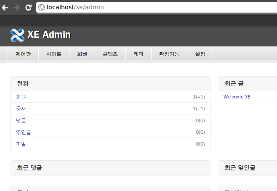Click the 1(+1) count in 문서 row
277x191 pixels.
point(199,109)
